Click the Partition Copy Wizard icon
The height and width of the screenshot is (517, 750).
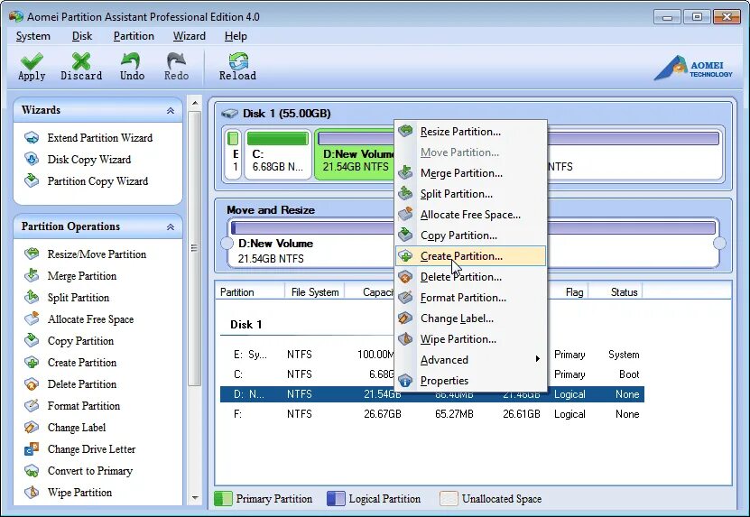point(32,180)
